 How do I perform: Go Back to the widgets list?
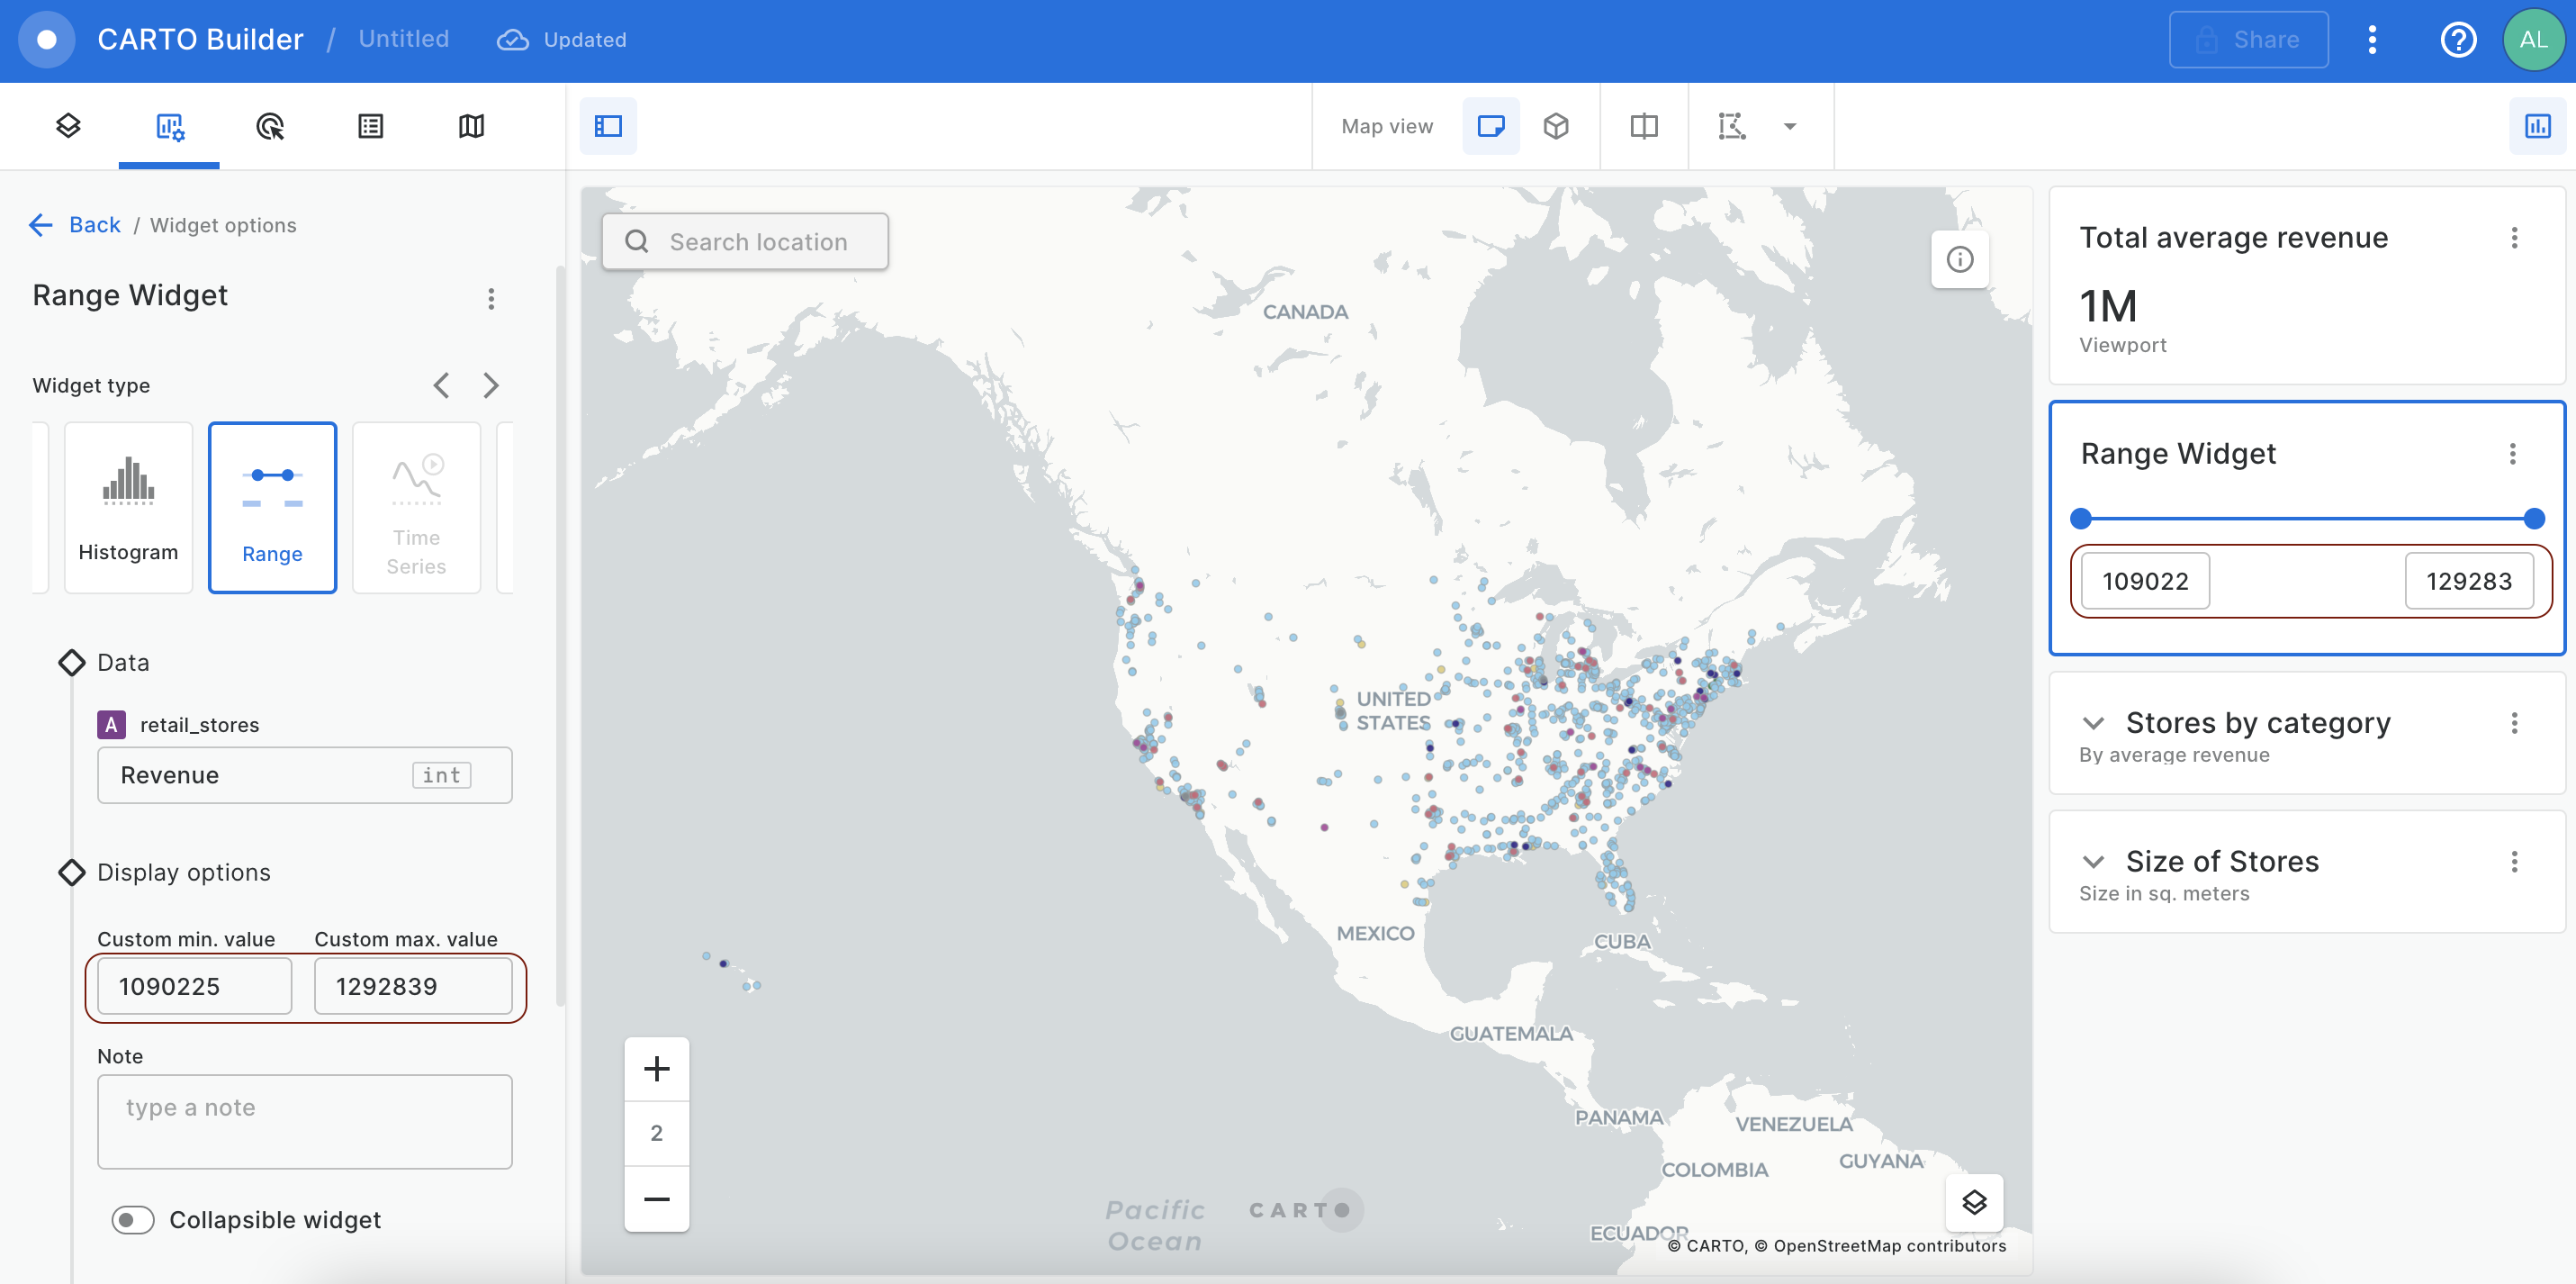click(x=75, y=225)
